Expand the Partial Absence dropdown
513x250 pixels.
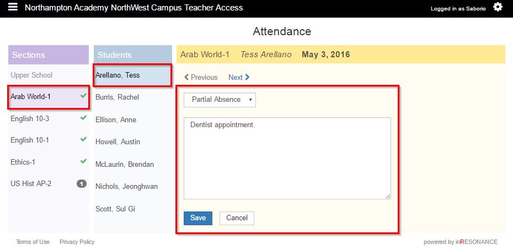[220, 100]
